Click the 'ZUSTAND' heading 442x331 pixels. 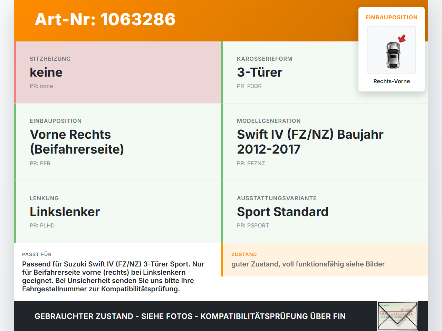244,254
